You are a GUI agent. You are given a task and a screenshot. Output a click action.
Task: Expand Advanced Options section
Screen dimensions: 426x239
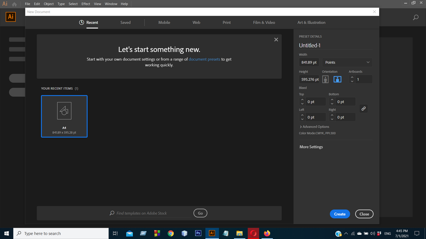314,127
